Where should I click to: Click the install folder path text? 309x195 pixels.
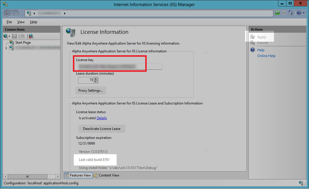pyautogui.click(x=118, y=168)
